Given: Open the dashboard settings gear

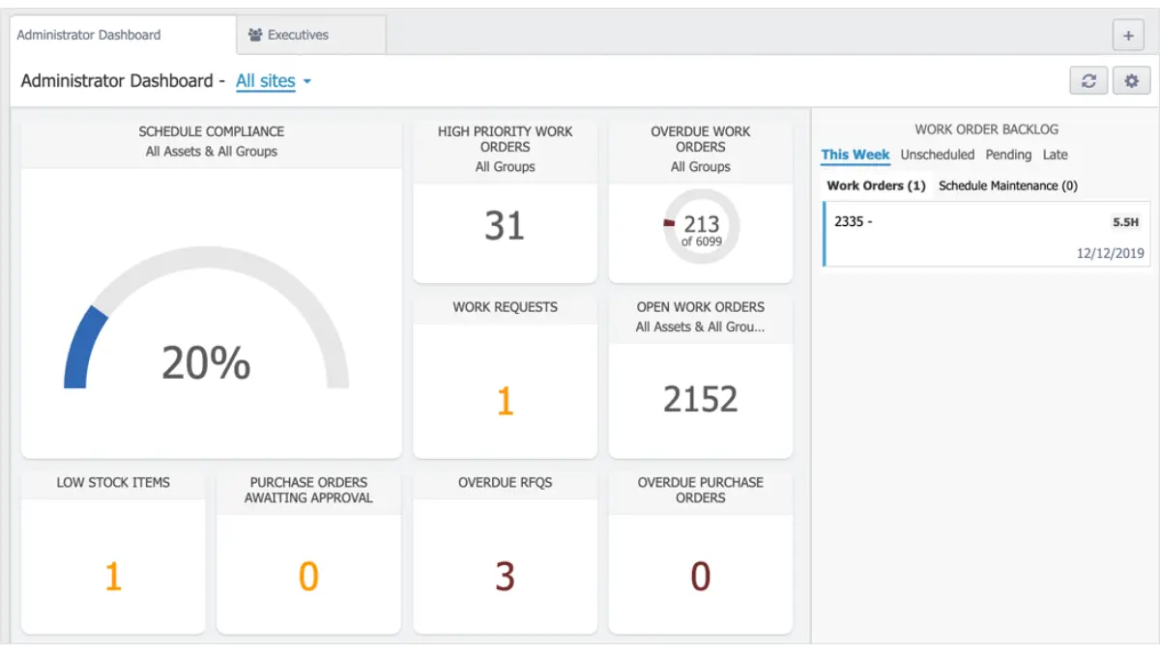Looking at the screenshot, I should point(1131,80).
